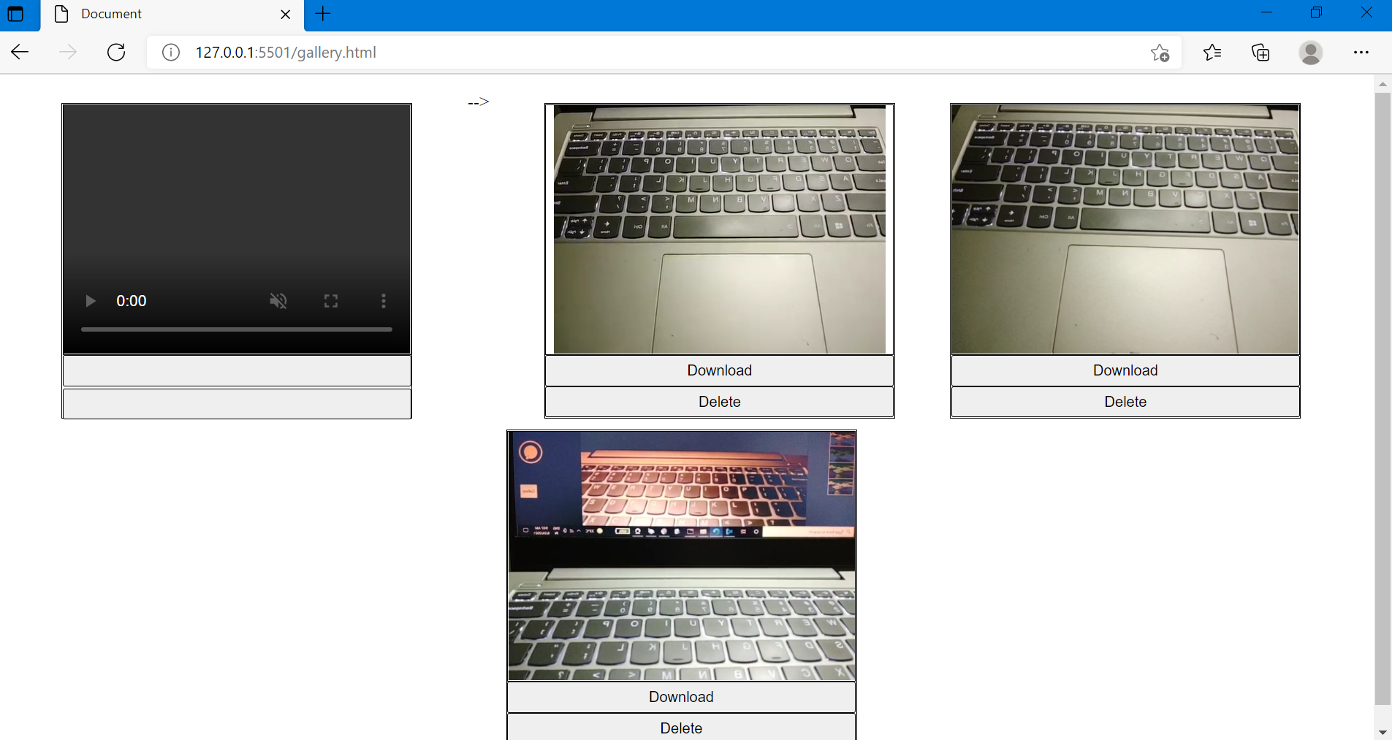Select the Document tab

pos(172,15)
